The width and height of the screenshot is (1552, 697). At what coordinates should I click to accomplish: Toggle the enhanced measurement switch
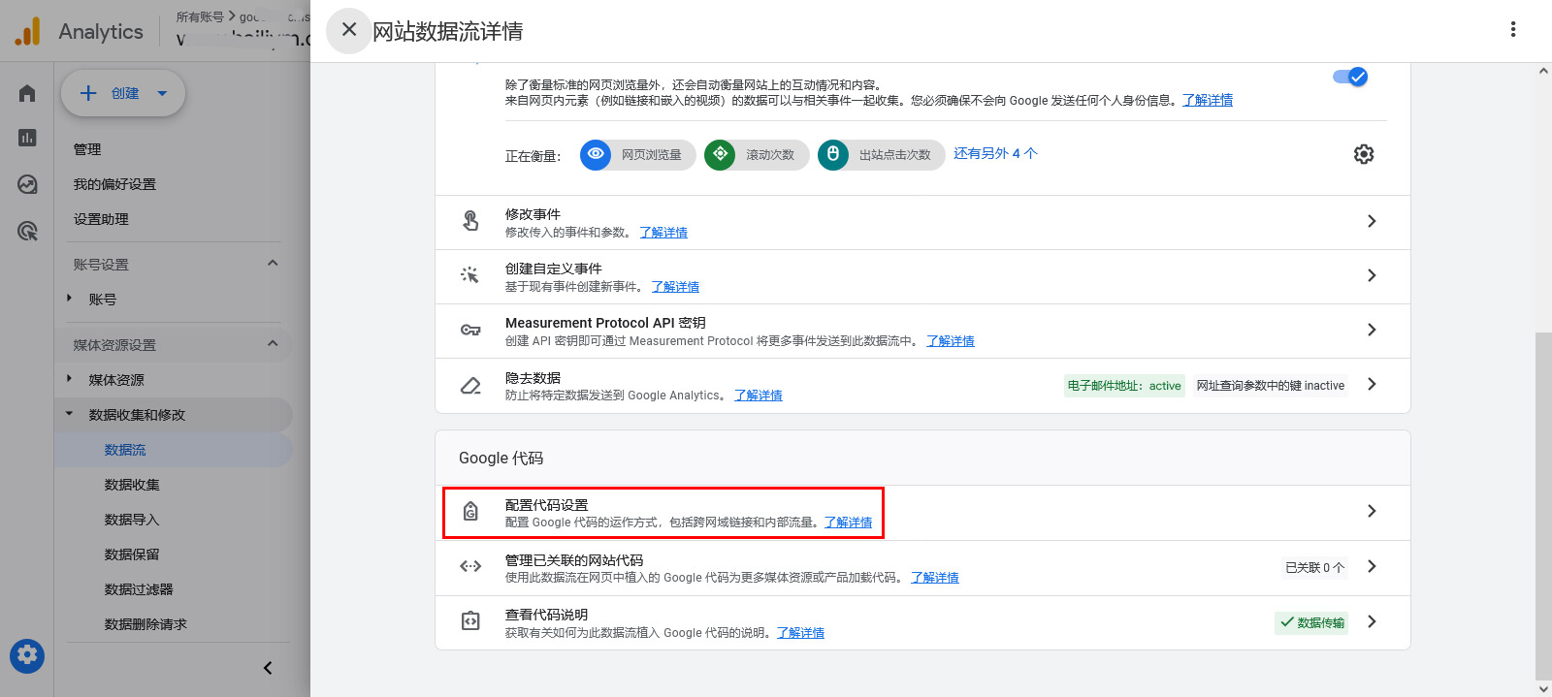pos(1350,77)
